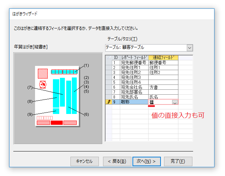The width and height of the screenshot is (225, 176).
Task: Click the (1) label in preview
Action: pyautogui.click(x=86, y=66)
